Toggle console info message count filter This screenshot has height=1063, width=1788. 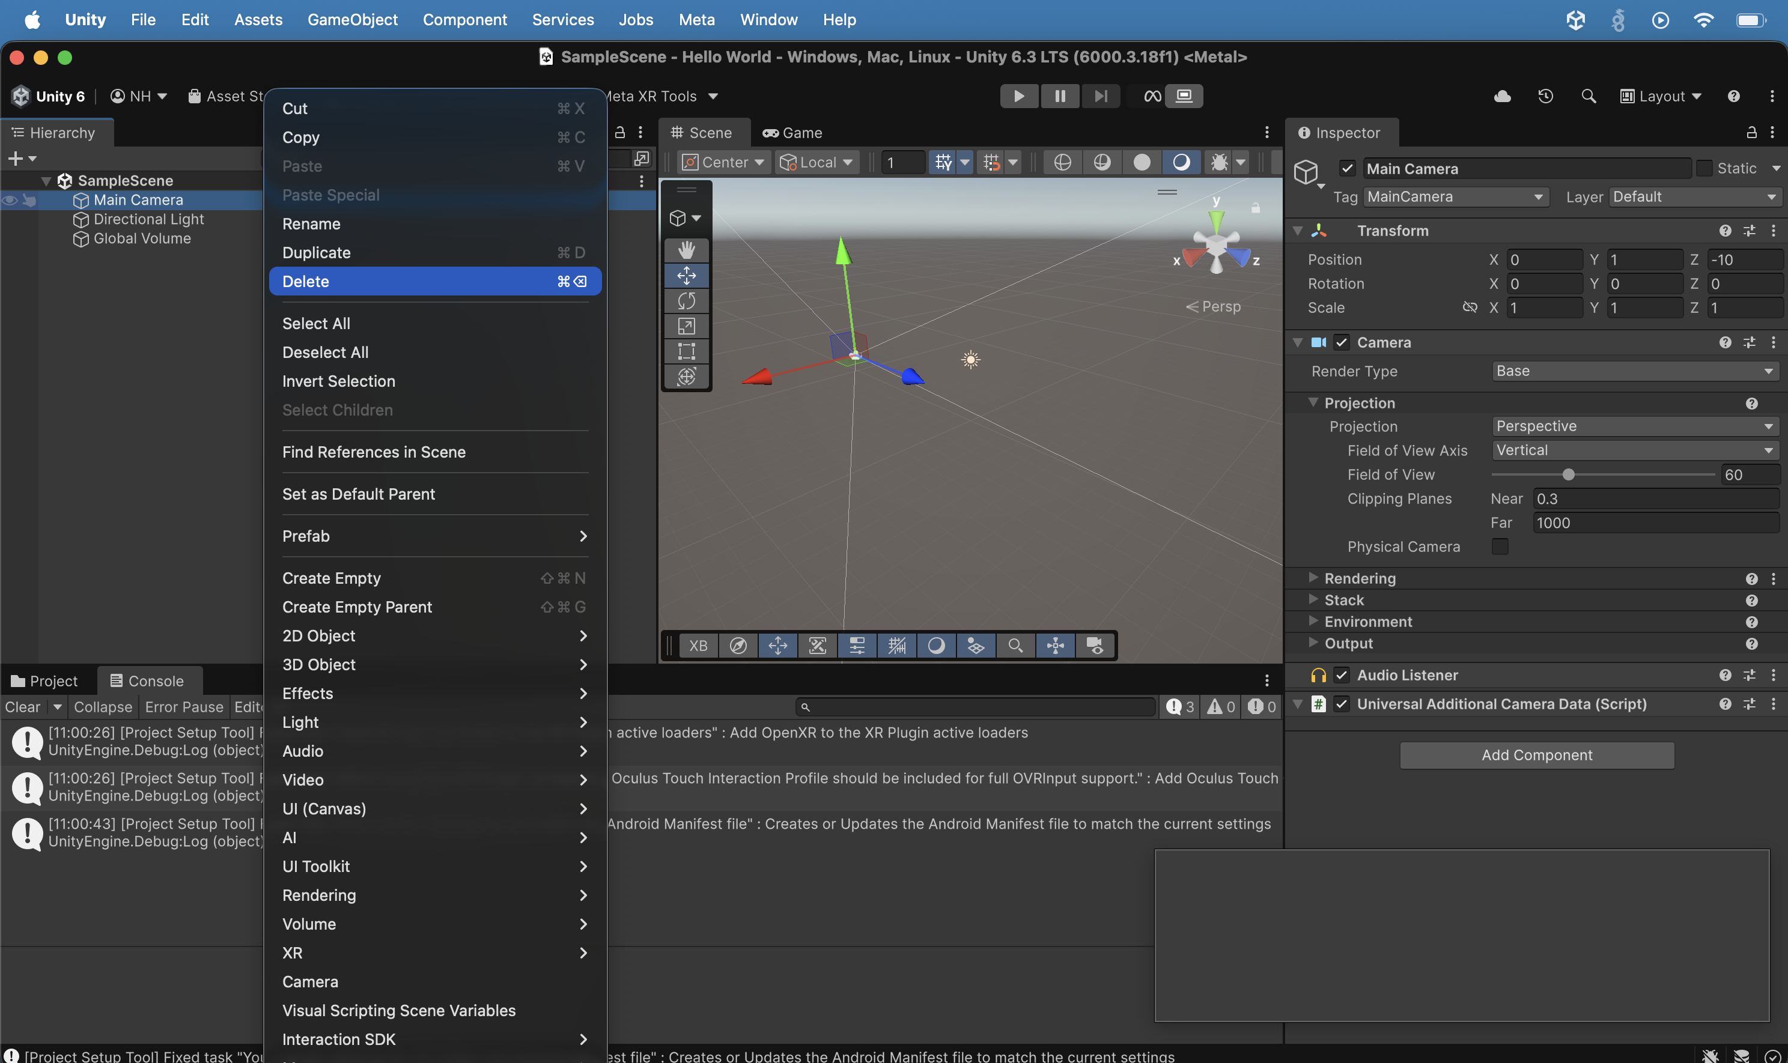point(1181,707)
